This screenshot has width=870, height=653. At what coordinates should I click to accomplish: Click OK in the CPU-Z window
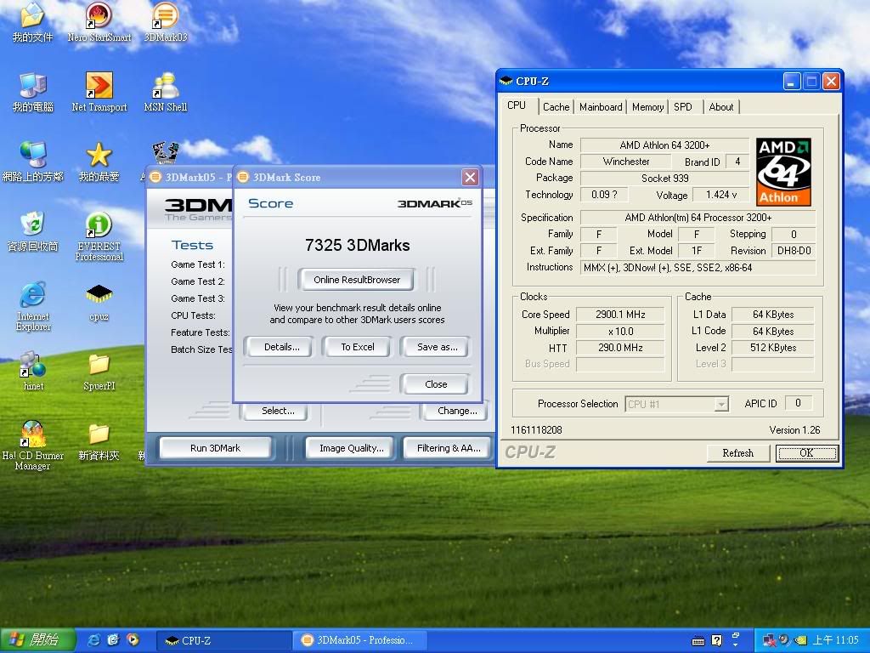coord(806,453)
